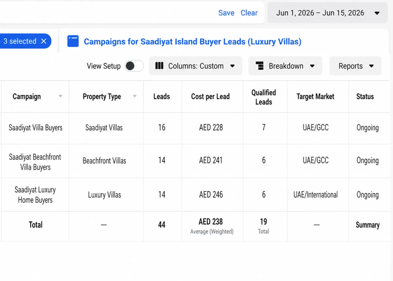Open the Breakdown dropdown
393x281 pixels.
coord(285,66)
